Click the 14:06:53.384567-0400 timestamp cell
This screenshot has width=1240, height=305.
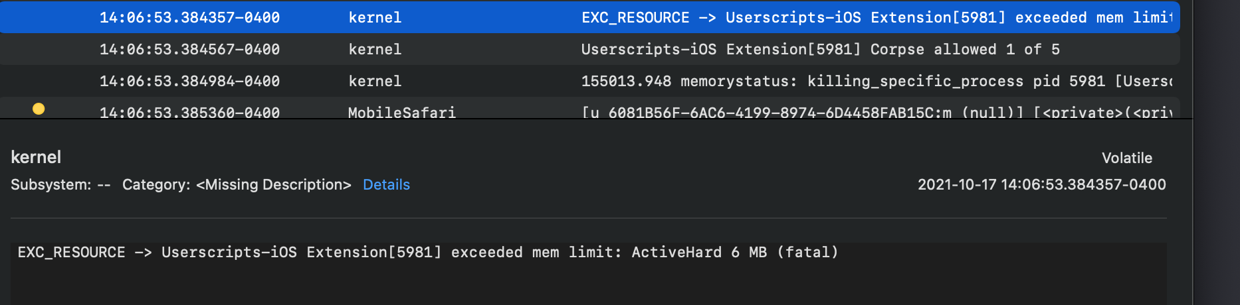pyautogui.click(x=189, y=49)
